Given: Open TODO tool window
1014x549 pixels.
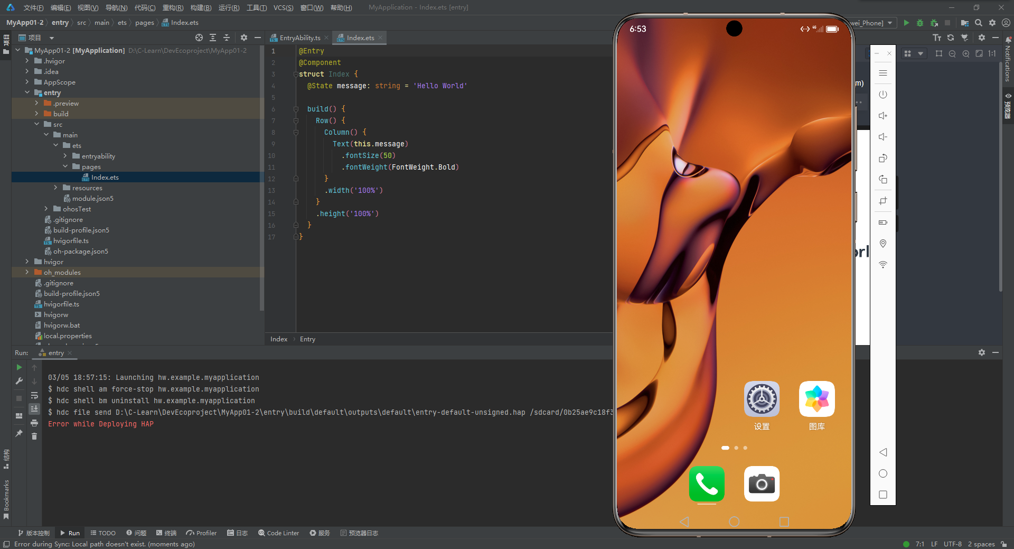Looking at the screenshot, I should [x=103, y=533].
